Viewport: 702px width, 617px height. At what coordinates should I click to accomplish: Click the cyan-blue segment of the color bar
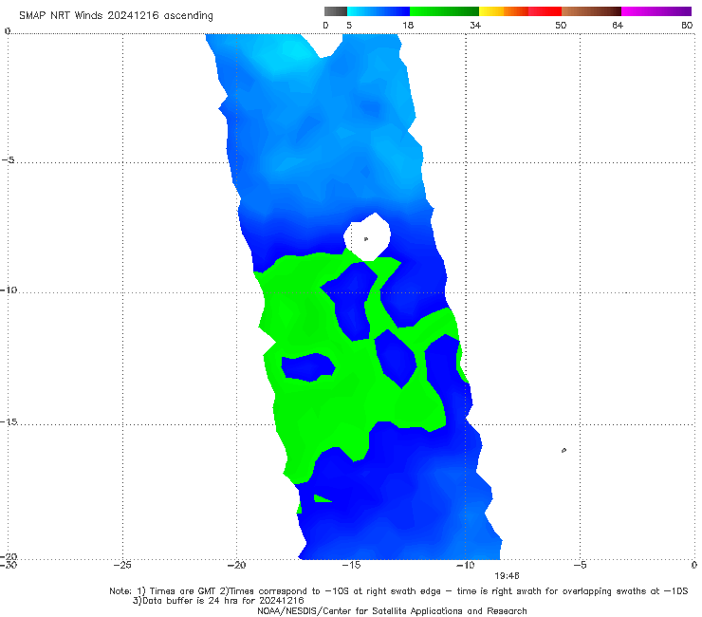point(379,11)
